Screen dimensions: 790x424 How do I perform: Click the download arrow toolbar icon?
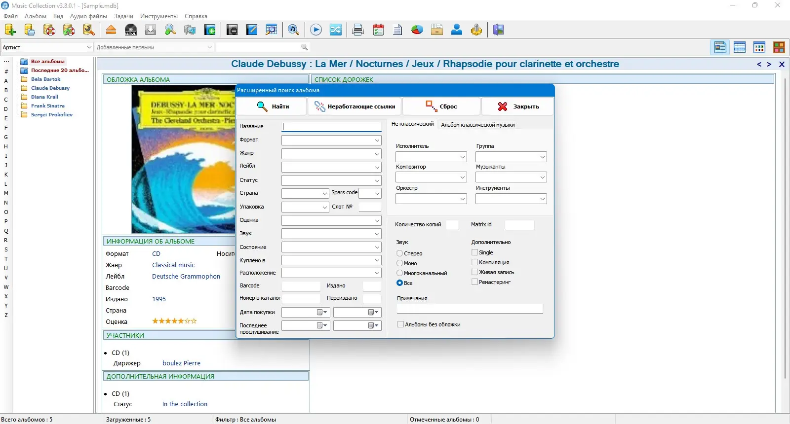click(x=151, y=30)
